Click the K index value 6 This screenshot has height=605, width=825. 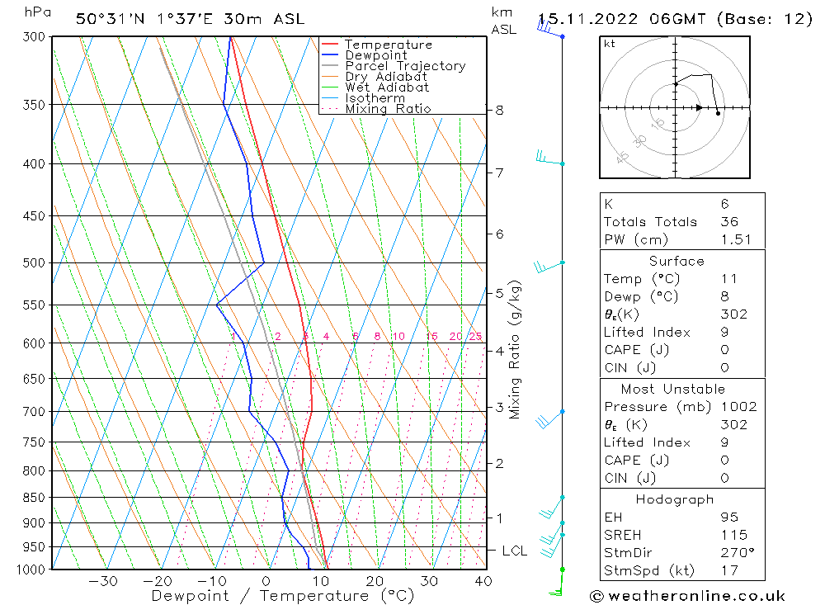point(725,204)
